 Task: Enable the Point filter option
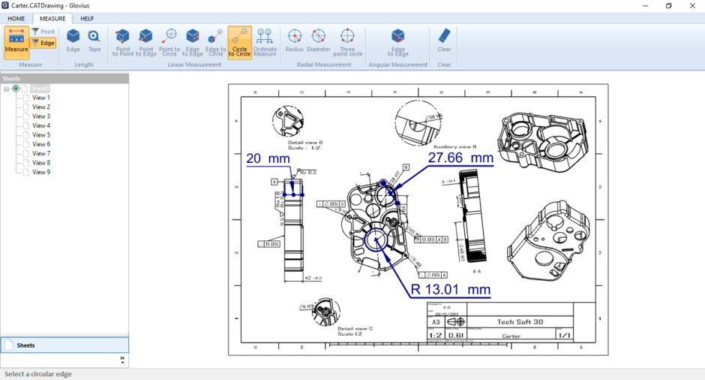click(43, 32)
